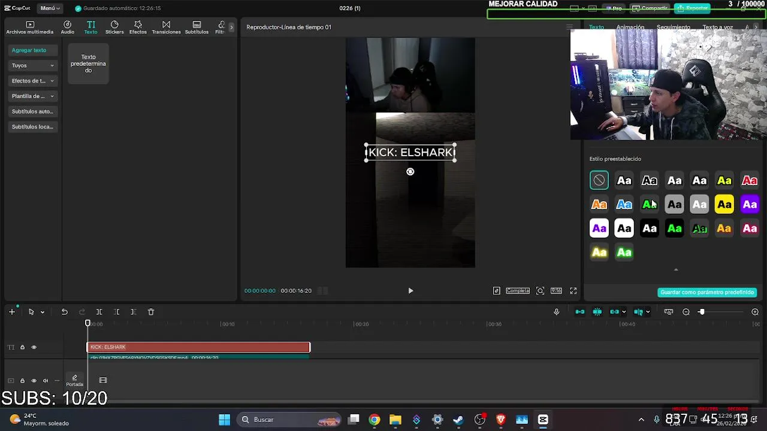Apply the Aa preset on purple background
Viewport: 767px width, 431px height.
pos(750,205)
